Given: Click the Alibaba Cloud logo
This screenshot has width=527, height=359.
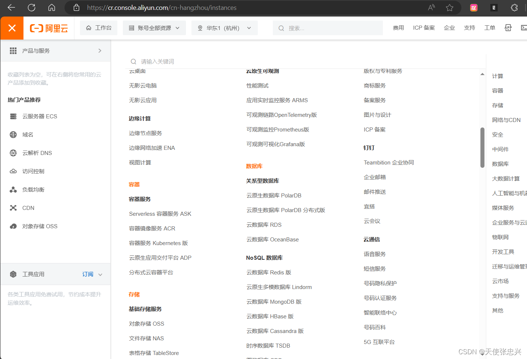Looking at the screenshot, I should 49,27.
